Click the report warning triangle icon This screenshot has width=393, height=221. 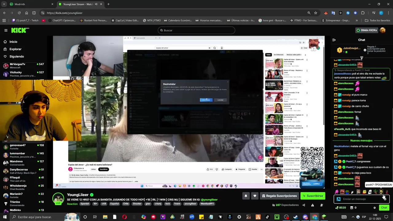point(313,205)
